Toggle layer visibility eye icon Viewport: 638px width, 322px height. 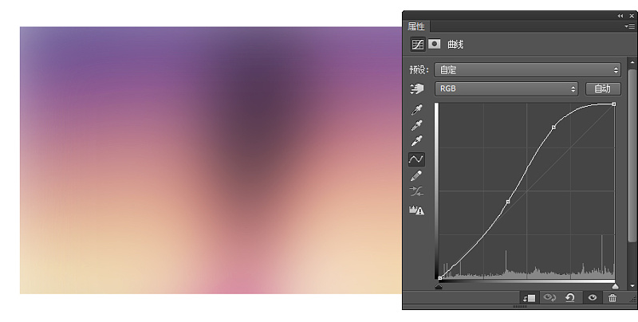pyautogui.click(x=593, y=298)
